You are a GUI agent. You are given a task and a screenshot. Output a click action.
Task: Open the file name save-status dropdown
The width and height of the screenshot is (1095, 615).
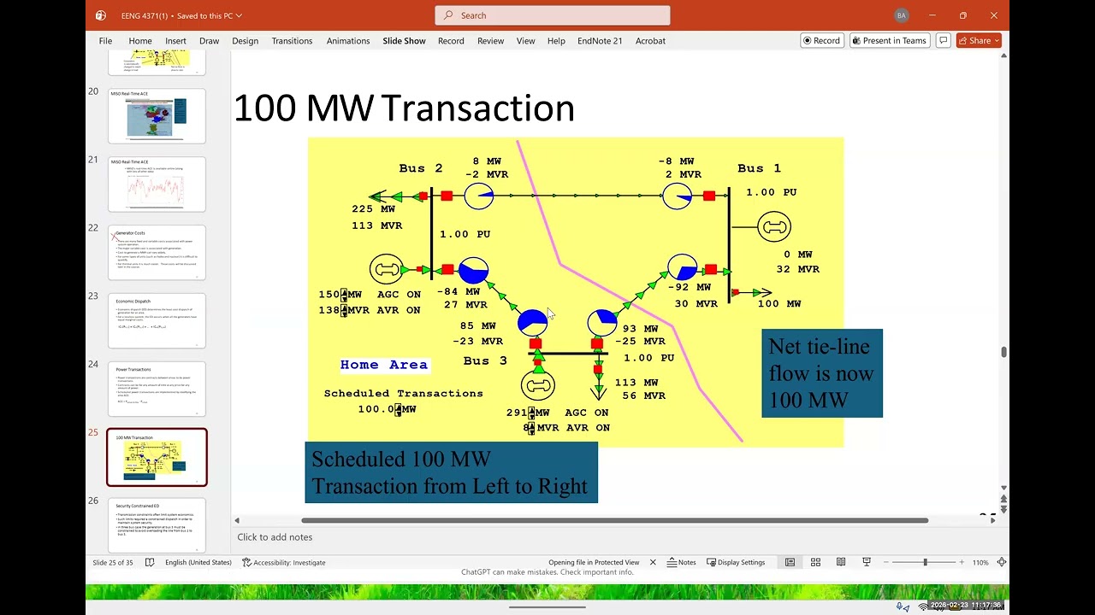coord(181,15)
